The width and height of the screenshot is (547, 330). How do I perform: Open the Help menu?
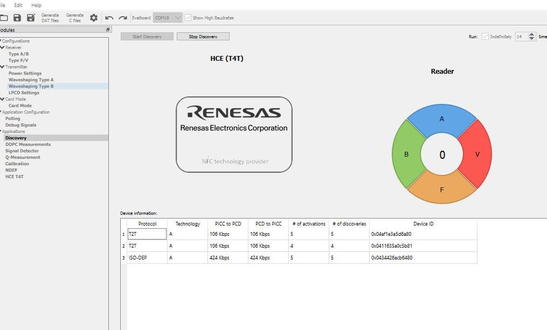36,5
